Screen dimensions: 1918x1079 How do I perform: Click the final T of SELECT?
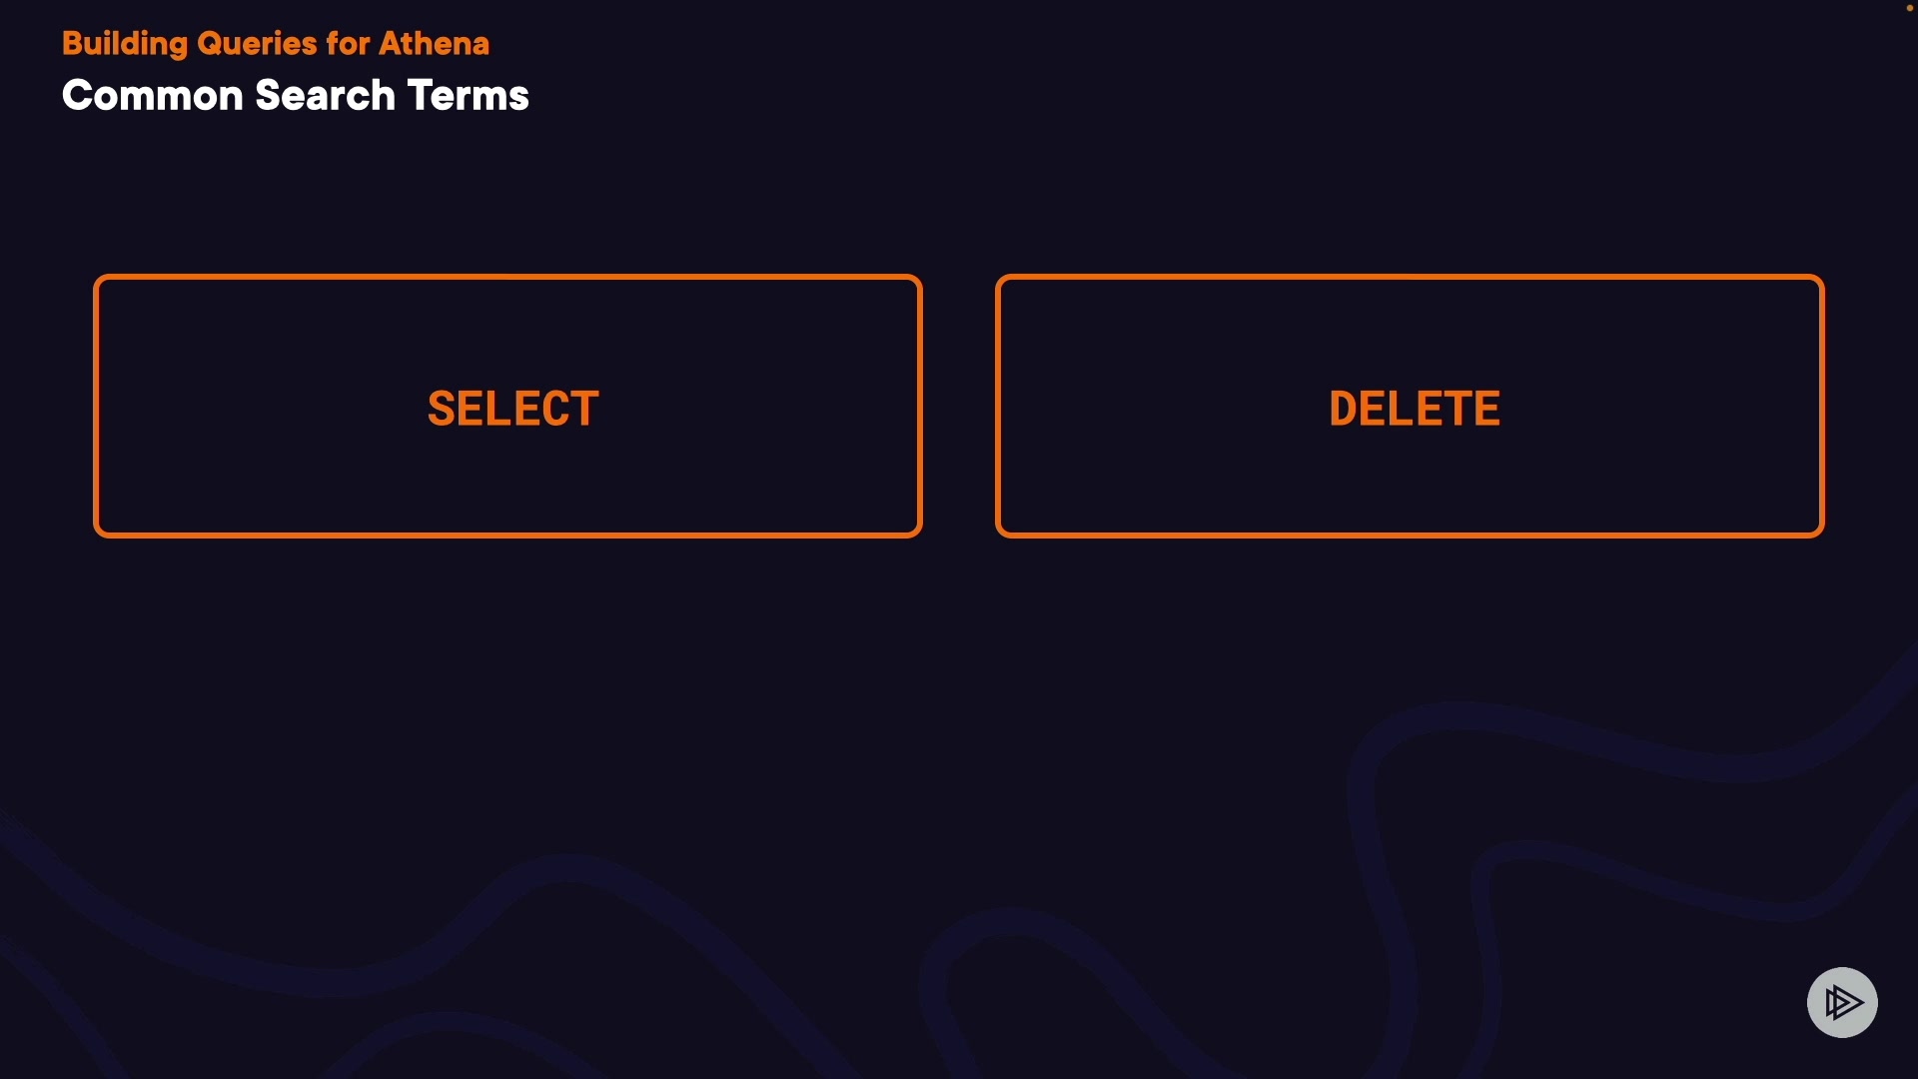(585, 409)
